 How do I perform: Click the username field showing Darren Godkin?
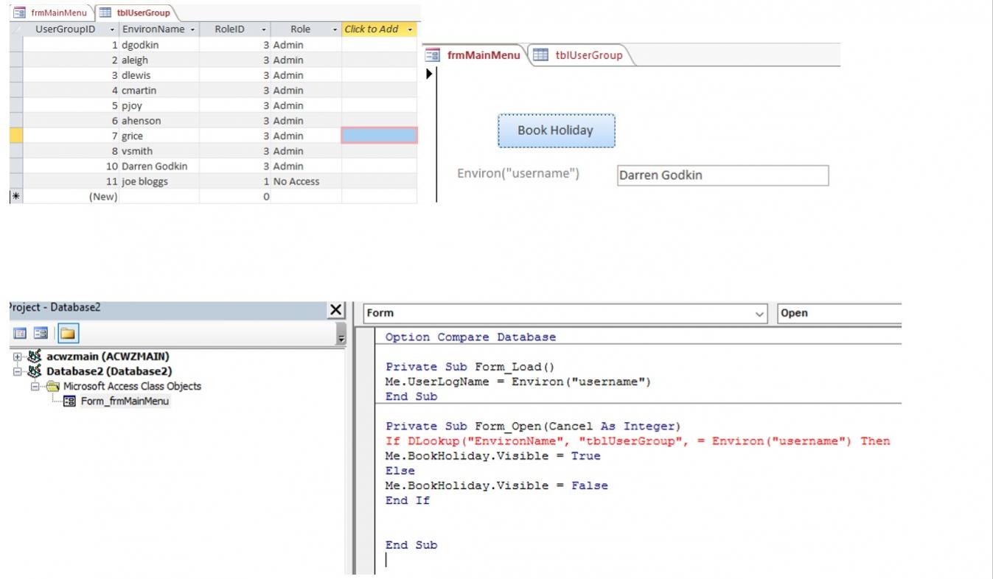point(722,175)
